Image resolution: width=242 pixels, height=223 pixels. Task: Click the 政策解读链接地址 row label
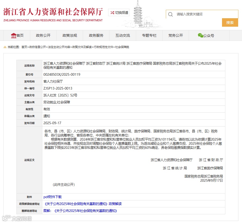(29, 204)
